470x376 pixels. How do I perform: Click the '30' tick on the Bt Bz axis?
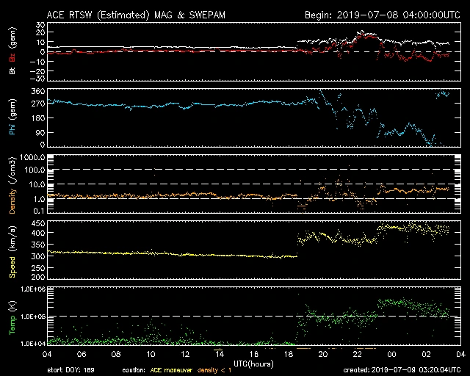(x=40, y=25)
